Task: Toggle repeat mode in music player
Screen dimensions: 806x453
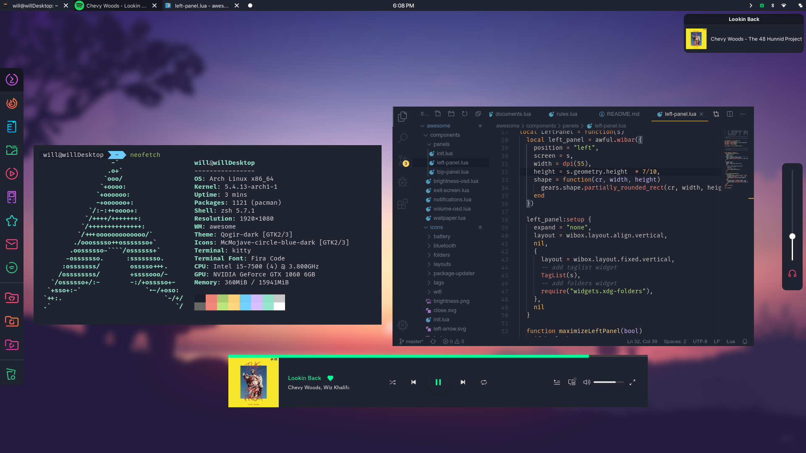Action: click(x=483, y=382)
